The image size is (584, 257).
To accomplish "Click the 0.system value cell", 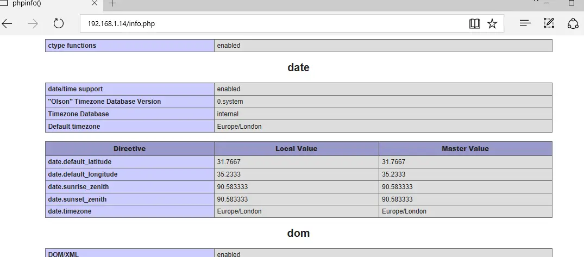I will click(x=383, y=101).
